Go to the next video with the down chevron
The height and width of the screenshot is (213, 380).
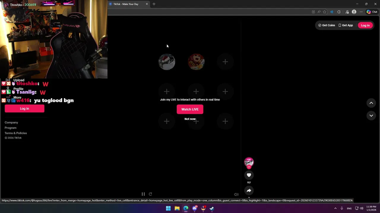click(371, 116)
